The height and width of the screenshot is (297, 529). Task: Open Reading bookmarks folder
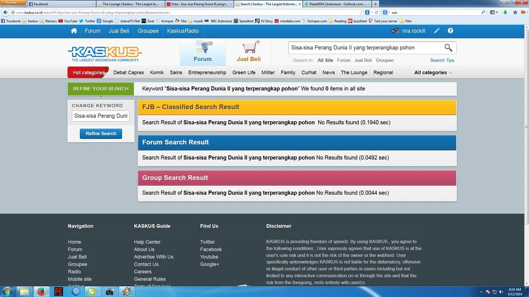[x=337, y=21]
